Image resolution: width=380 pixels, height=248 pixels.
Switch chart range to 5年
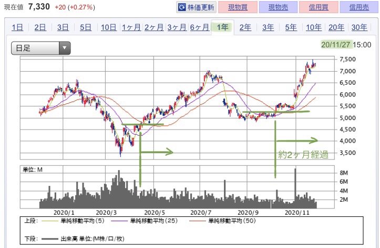(291, 27)
